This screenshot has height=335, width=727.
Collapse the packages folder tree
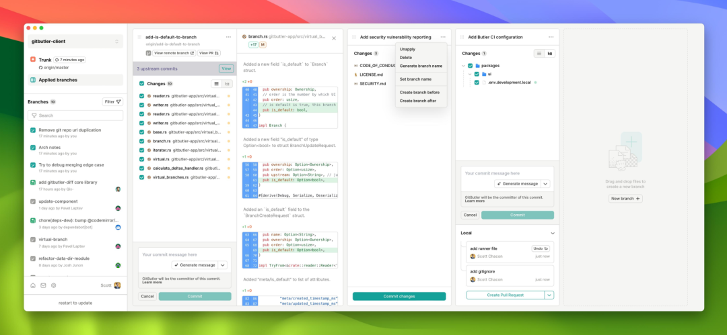pyautogui.click(x=463, y=66)
